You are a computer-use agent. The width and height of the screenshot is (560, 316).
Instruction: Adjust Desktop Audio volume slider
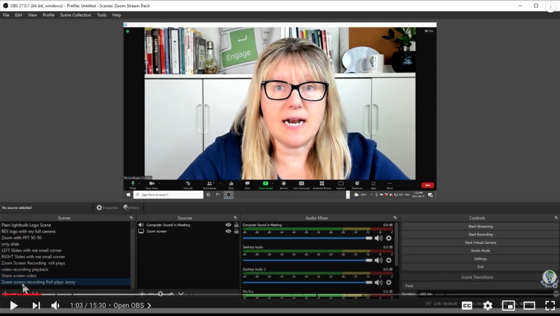[x=308, y=260]
